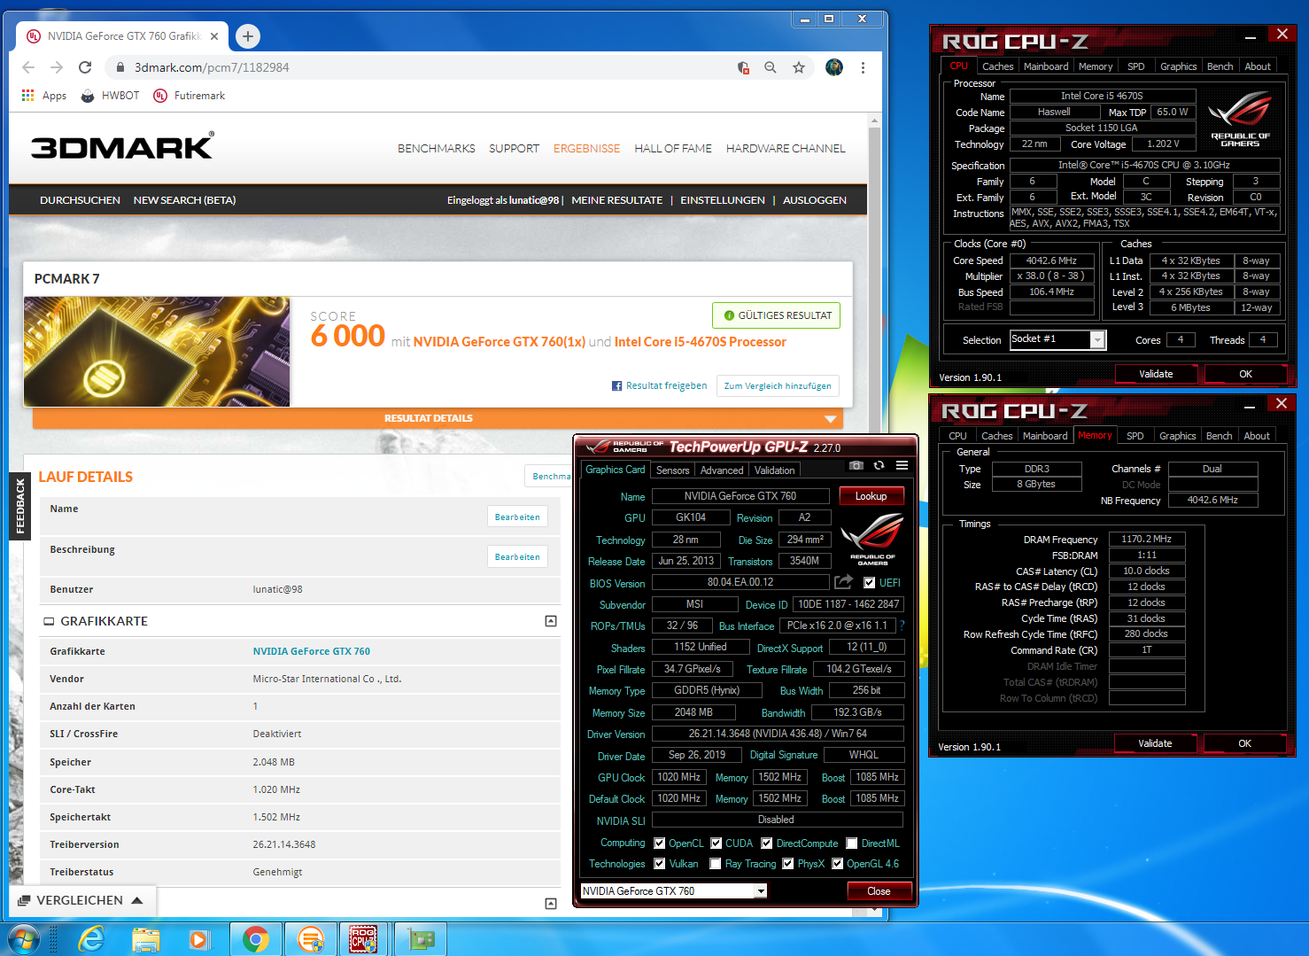This screenshot has width=1309, height=956.
Task: Open the Caches tab in the top CPU-Z window
Action: (998, 66)
